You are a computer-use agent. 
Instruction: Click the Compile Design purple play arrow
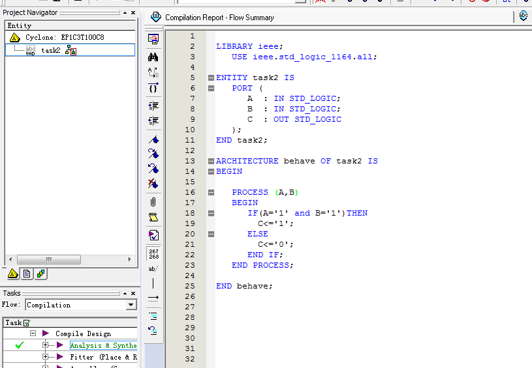point(46,333)
